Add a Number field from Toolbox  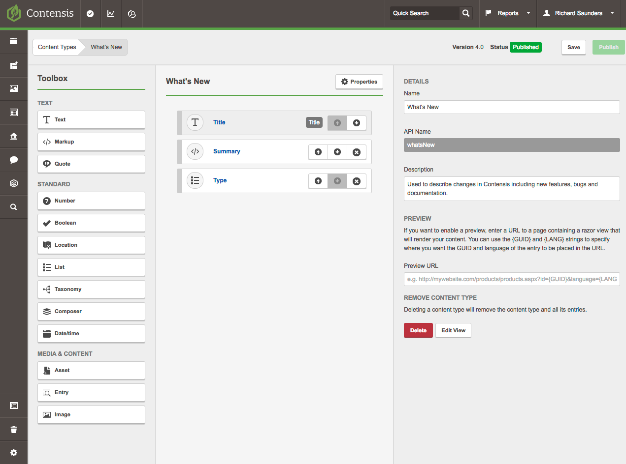tap(91, 201)
